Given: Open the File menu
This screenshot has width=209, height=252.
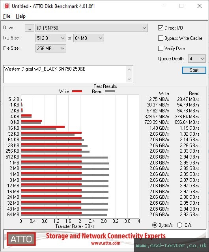Looking at the screenshot, I should pyautogui.click(x=7, y=16).
